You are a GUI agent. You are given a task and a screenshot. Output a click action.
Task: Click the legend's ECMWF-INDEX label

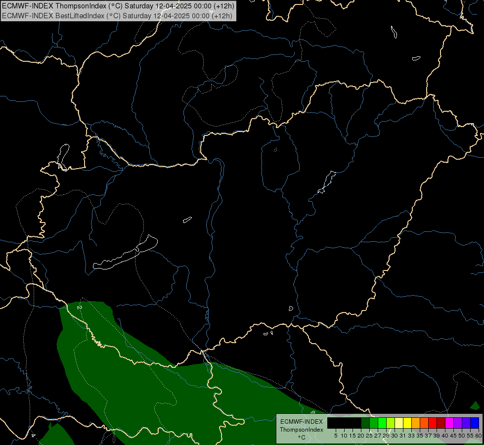tap(302, 422)
